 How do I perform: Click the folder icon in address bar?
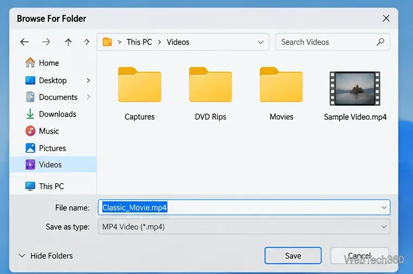tap(107, 42)
